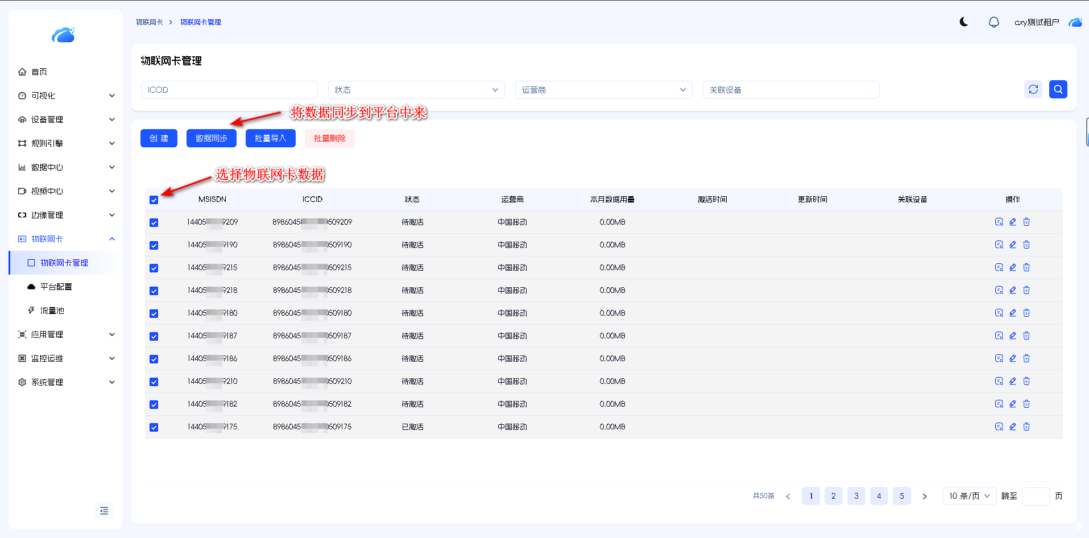Open the 10 条/页 page size dropdown

(x=970, y=496)
